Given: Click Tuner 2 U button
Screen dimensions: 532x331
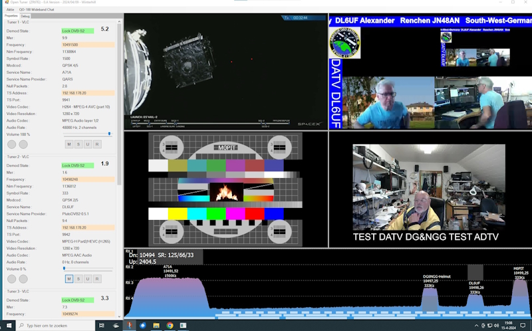Looking at the screenshot, I should [88, 278].
